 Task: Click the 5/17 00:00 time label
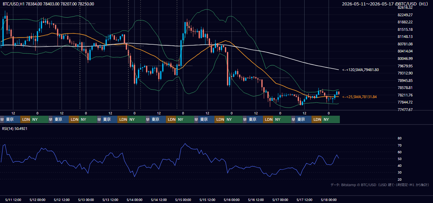280,200
